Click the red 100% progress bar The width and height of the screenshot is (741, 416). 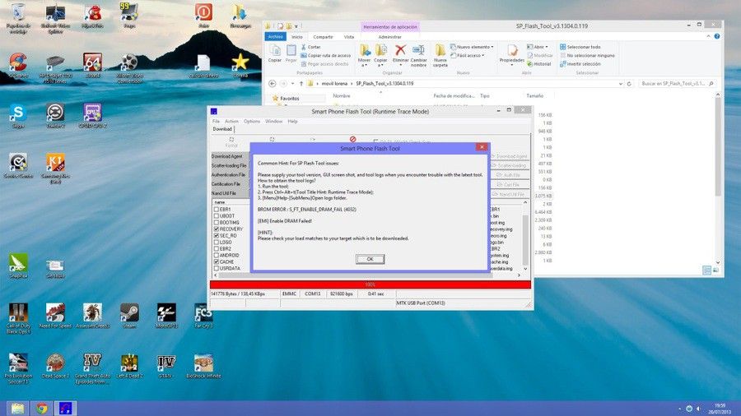tap(370, 284)
